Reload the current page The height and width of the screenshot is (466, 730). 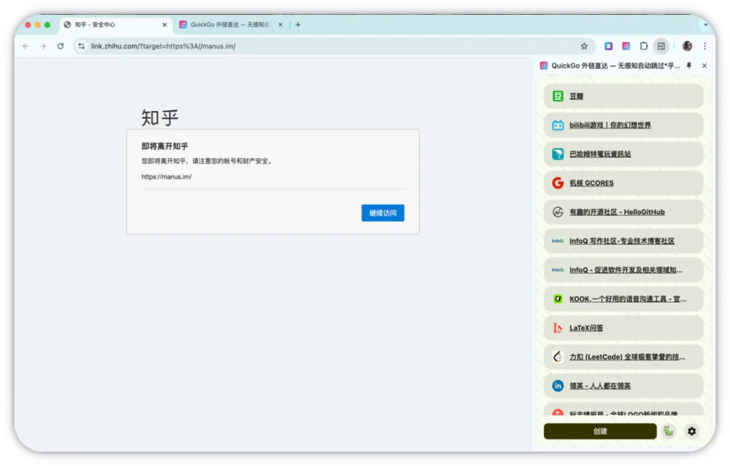pyautogui.click(x=61, y=46)
